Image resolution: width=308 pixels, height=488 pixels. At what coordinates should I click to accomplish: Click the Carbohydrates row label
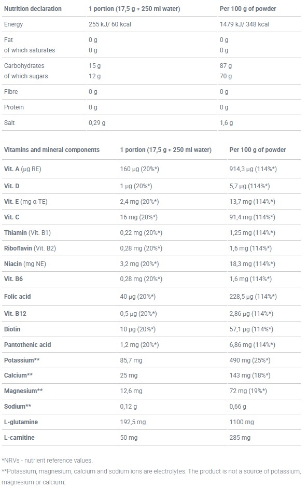(x=24, y=66)
